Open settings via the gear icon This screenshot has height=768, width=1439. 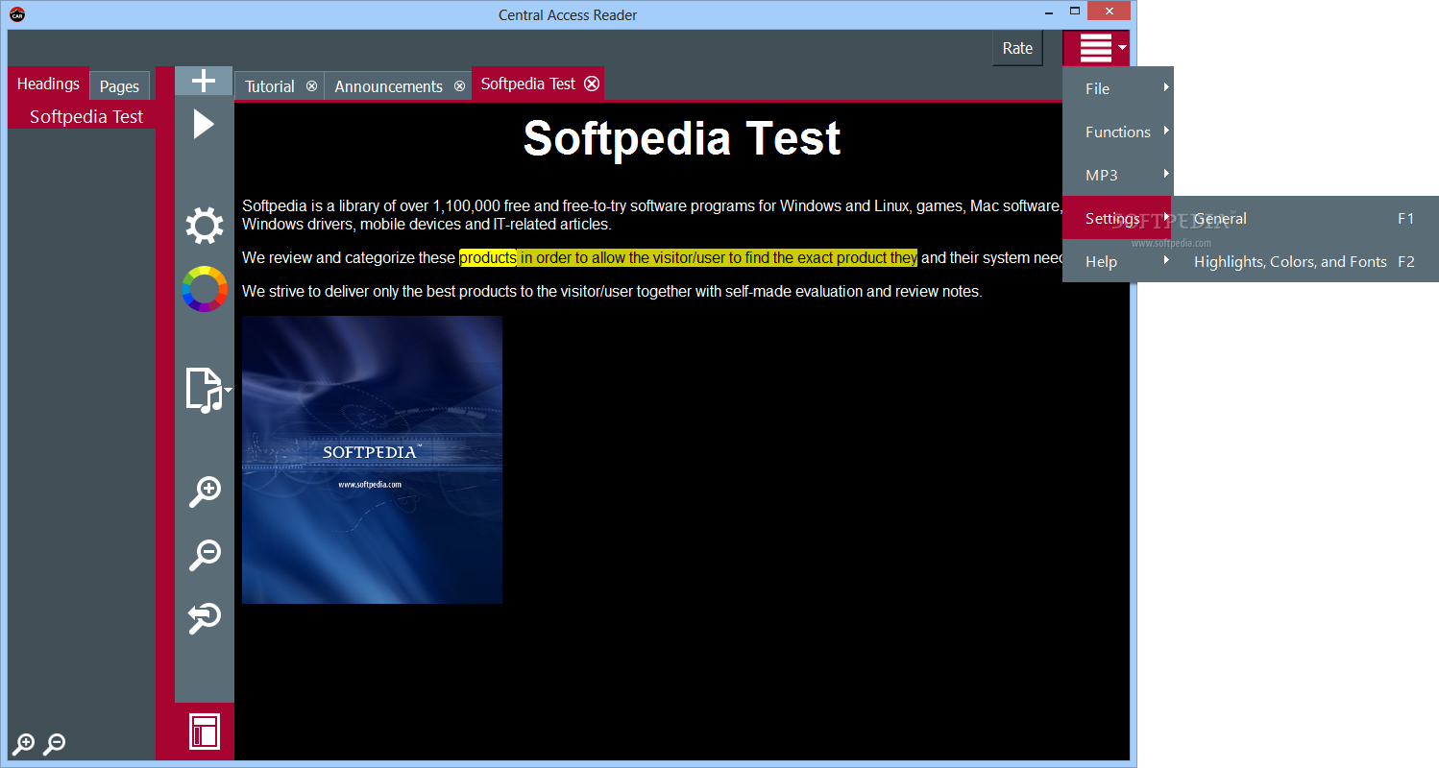205,227
